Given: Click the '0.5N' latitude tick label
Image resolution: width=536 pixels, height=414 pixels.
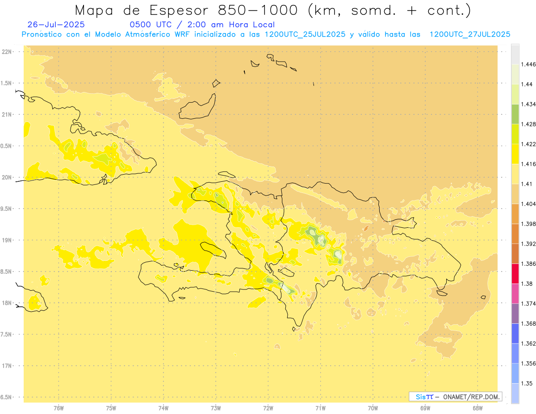Looking at the screenshot, I should pos(5,146).
